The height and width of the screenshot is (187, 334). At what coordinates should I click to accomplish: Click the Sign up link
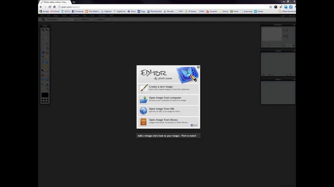click(x=291, y=16)
